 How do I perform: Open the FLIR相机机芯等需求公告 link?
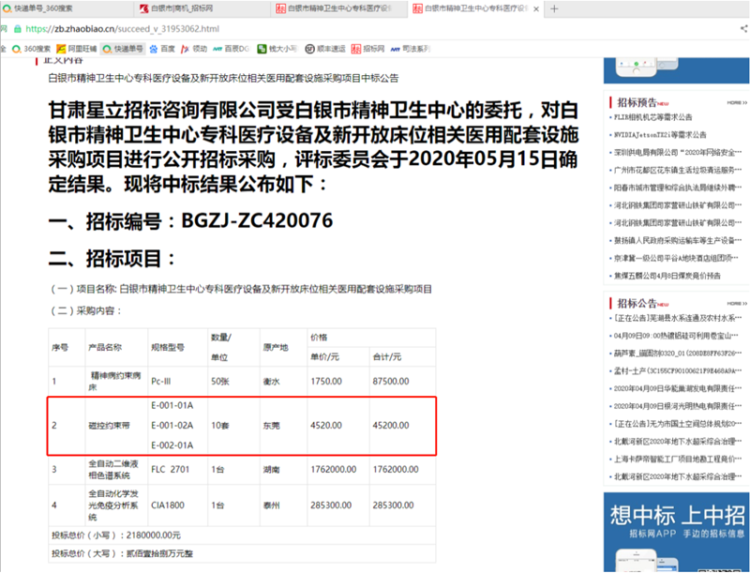654,118
